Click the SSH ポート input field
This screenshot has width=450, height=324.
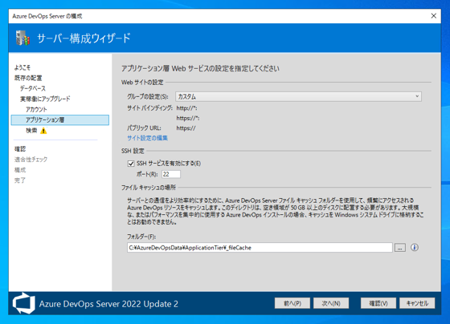coord(171,174)
